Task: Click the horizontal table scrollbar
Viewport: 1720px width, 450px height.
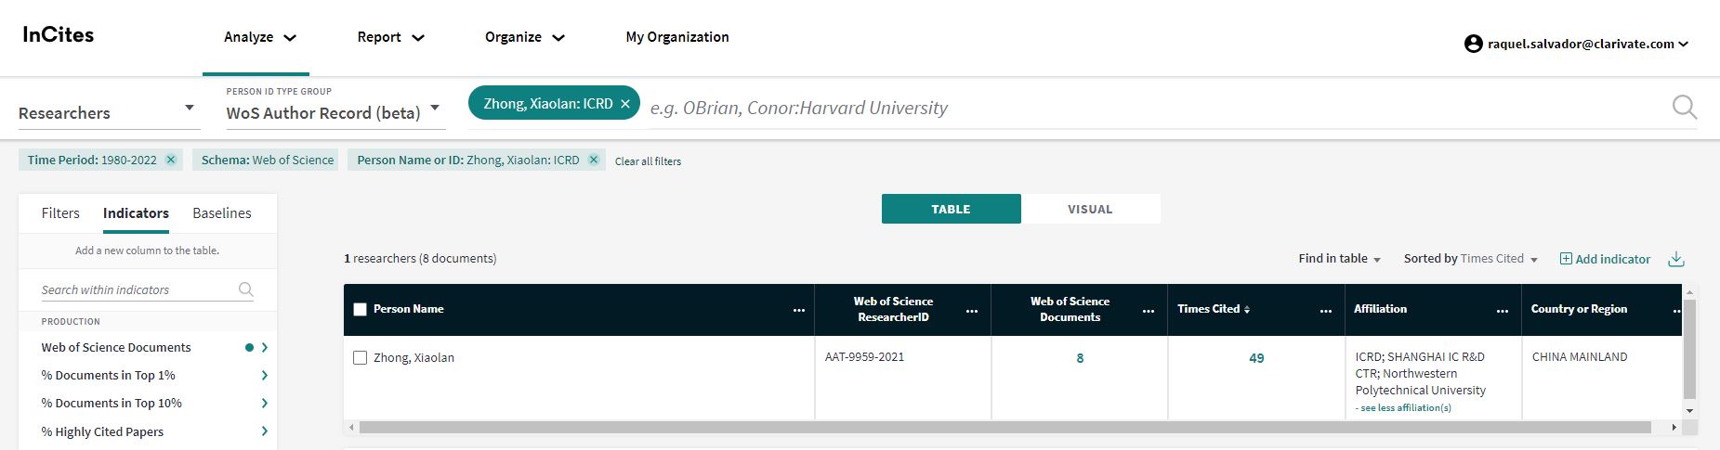Action: [1004, 428]
